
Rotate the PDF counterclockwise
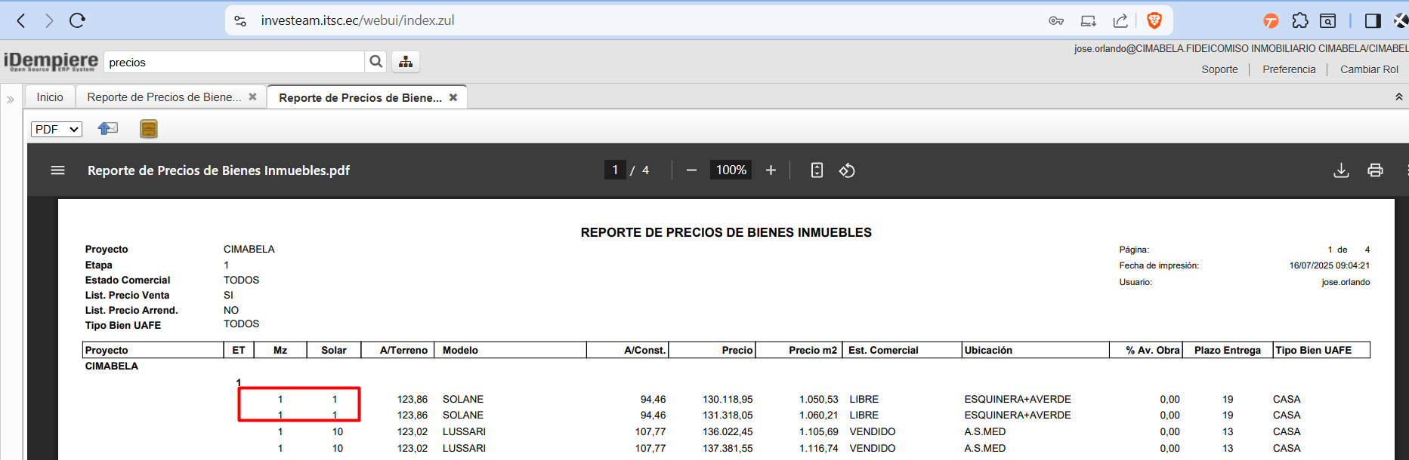(847, 170)
